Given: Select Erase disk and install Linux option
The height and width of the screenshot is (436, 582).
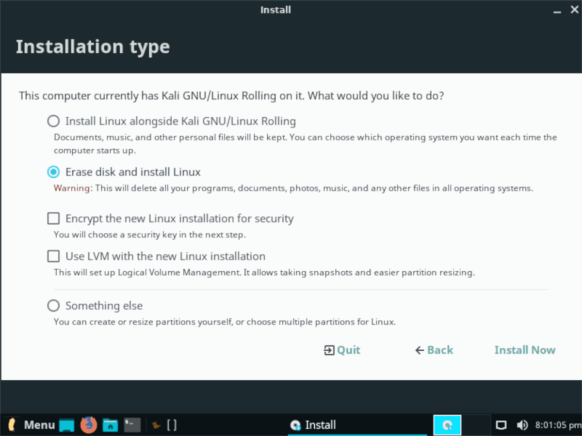Looking at the screenshot, I should pos(53,172).
